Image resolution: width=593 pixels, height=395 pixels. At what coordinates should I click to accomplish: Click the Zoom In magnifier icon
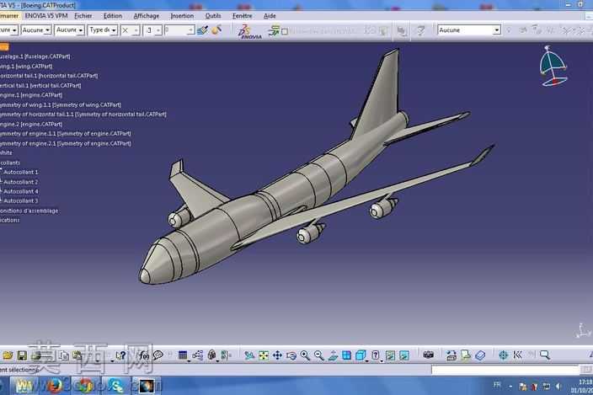click(305, 355)
